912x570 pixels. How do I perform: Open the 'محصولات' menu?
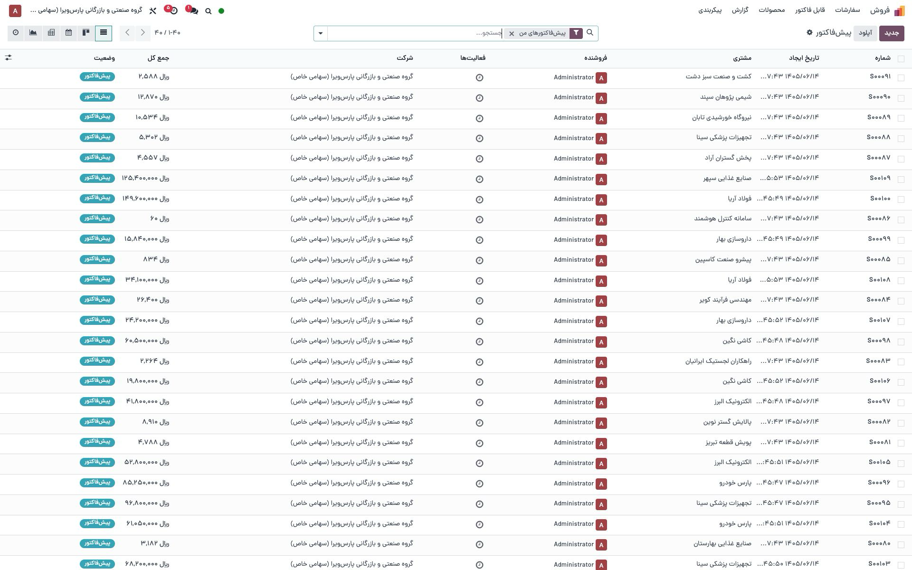pyautogui.click(x=771, y=10)
